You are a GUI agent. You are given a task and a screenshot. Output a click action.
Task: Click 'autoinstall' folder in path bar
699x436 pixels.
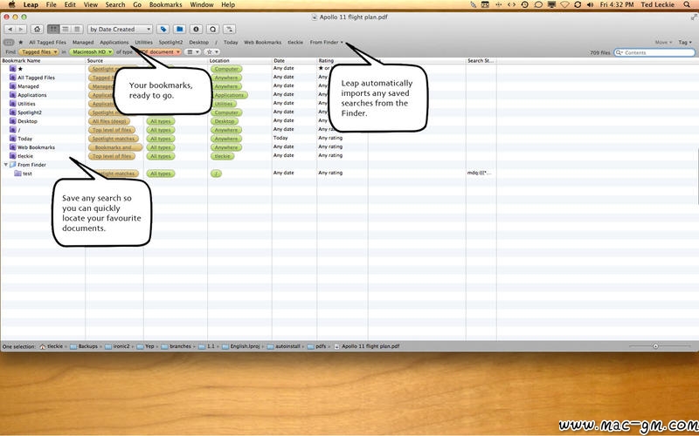coord(283,346)
